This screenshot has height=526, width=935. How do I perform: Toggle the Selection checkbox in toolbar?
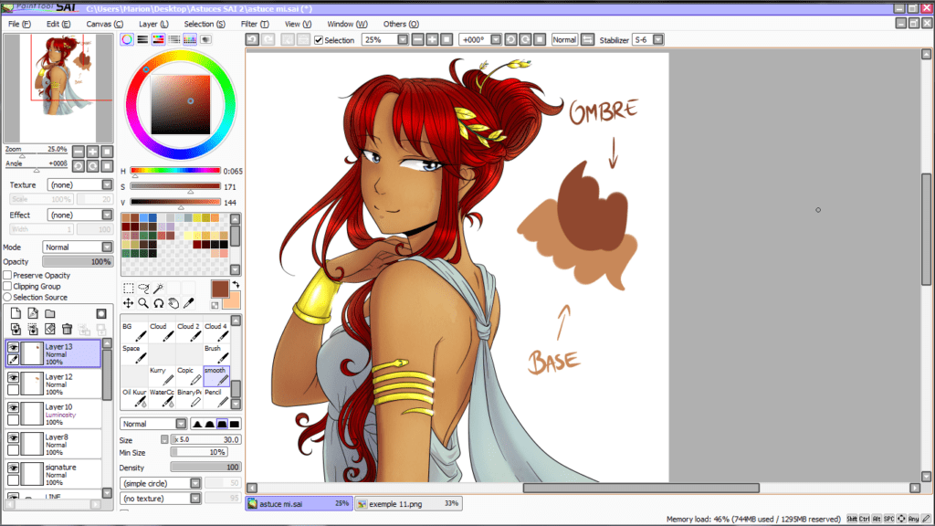(319, 40)
